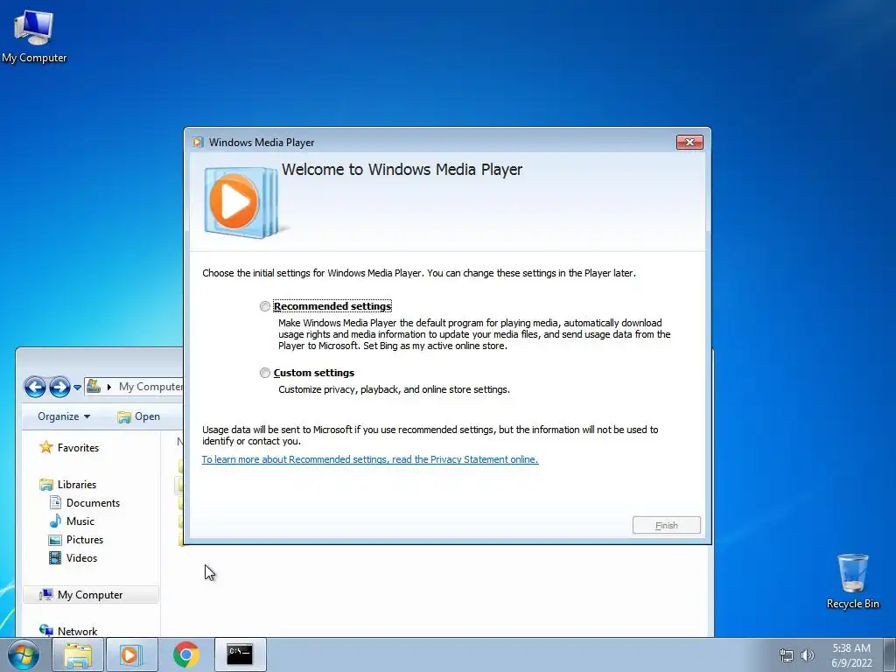
Task: Select the Recommended settings radio button
Action: (x=264, y=306)
